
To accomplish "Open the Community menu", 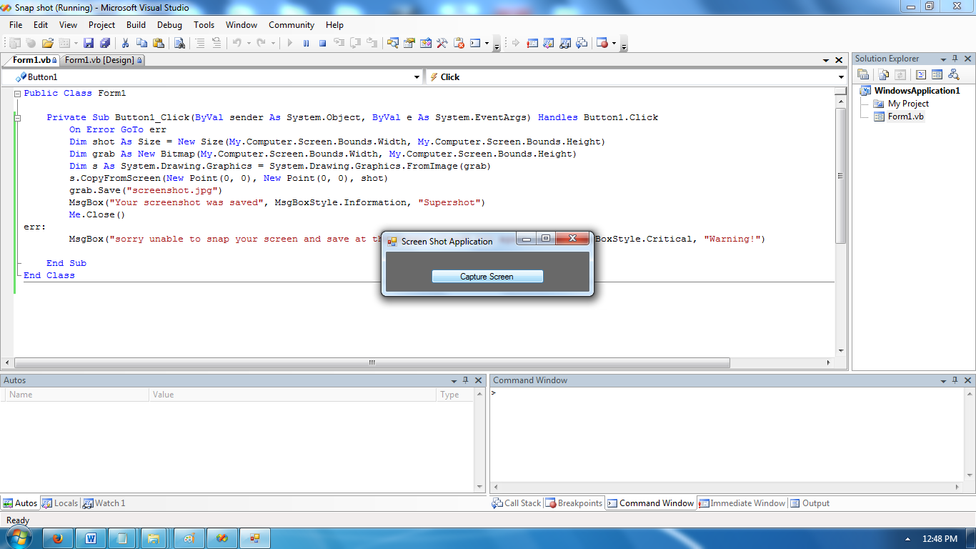I will coord(292,24).
